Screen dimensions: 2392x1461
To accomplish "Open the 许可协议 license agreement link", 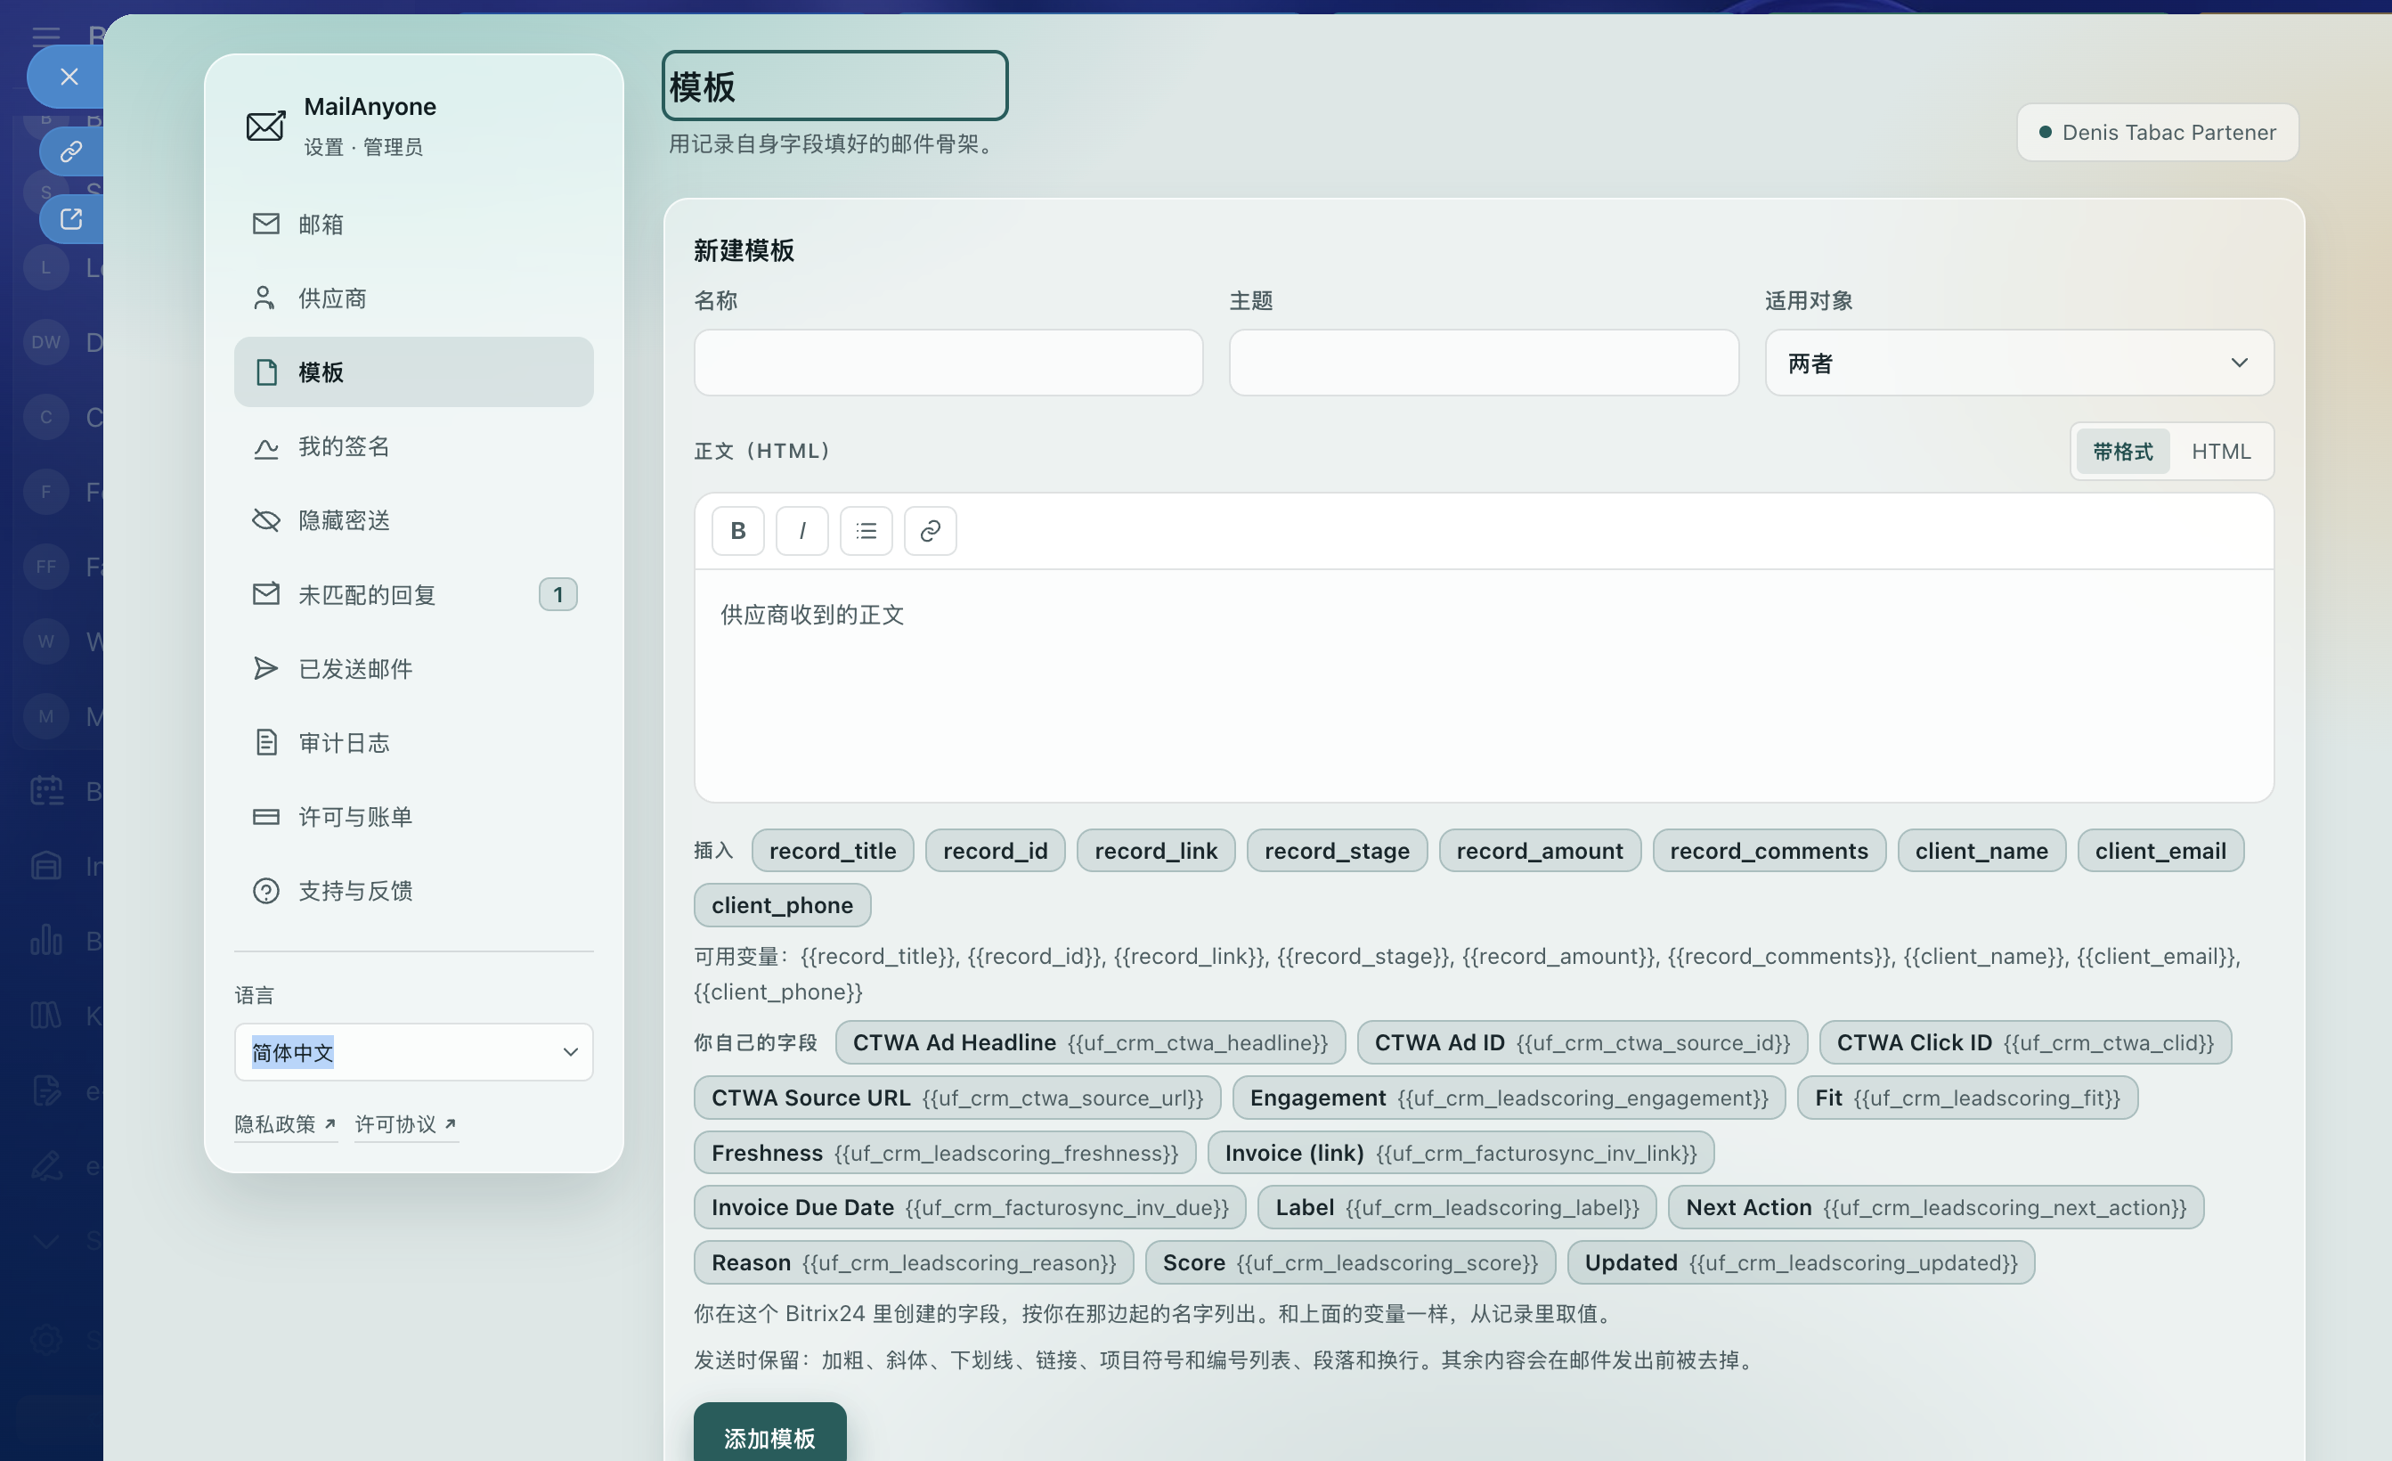I will (x=406, y=1124).
